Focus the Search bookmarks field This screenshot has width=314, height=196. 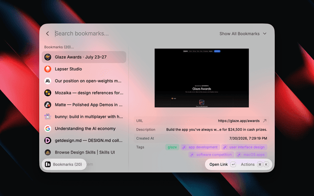[x=82, y=33]
